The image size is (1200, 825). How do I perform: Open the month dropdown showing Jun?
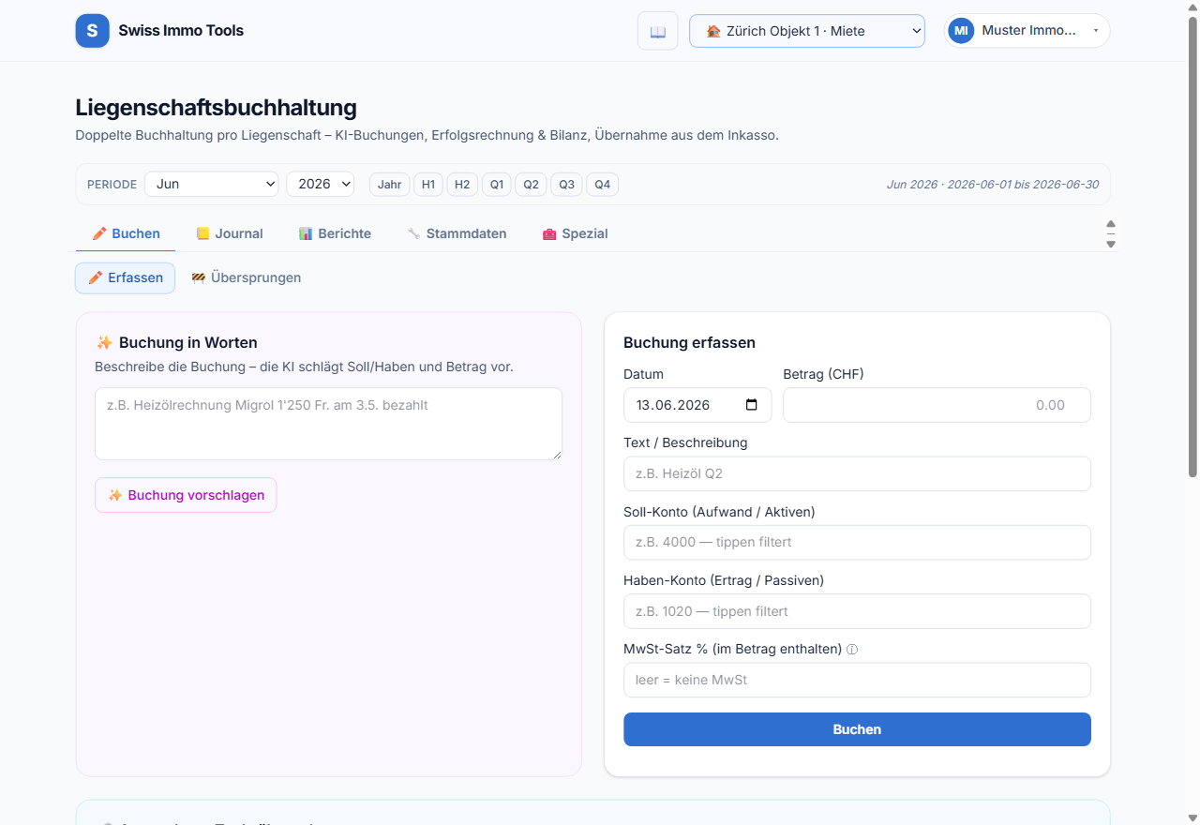[212, 184]
